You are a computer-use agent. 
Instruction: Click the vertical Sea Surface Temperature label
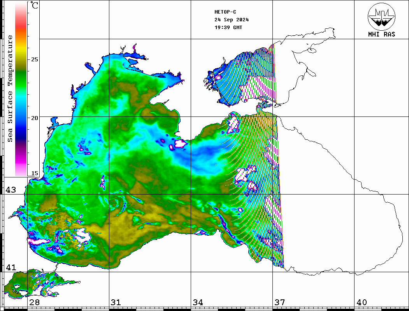click(10, 89)
